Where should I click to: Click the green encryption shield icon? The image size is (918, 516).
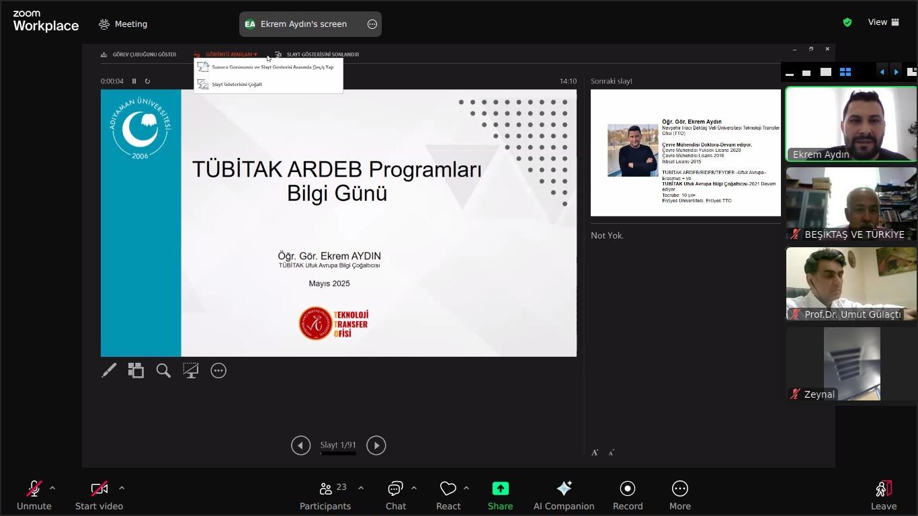[847, 22]
